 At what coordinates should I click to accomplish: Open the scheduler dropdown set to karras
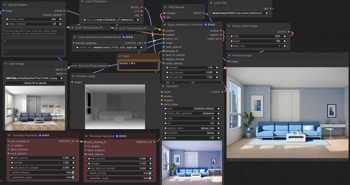coord(192,133)
